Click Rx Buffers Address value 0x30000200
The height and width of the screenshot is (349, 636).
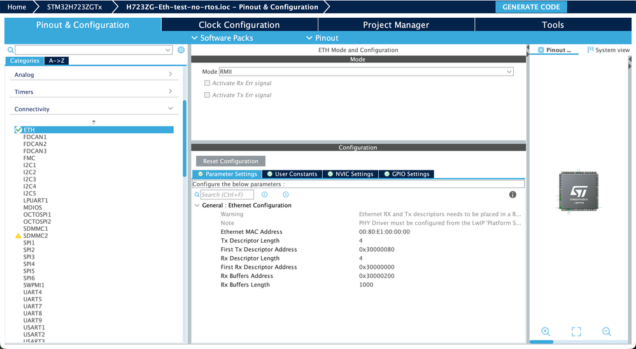[x=377, y=276]
